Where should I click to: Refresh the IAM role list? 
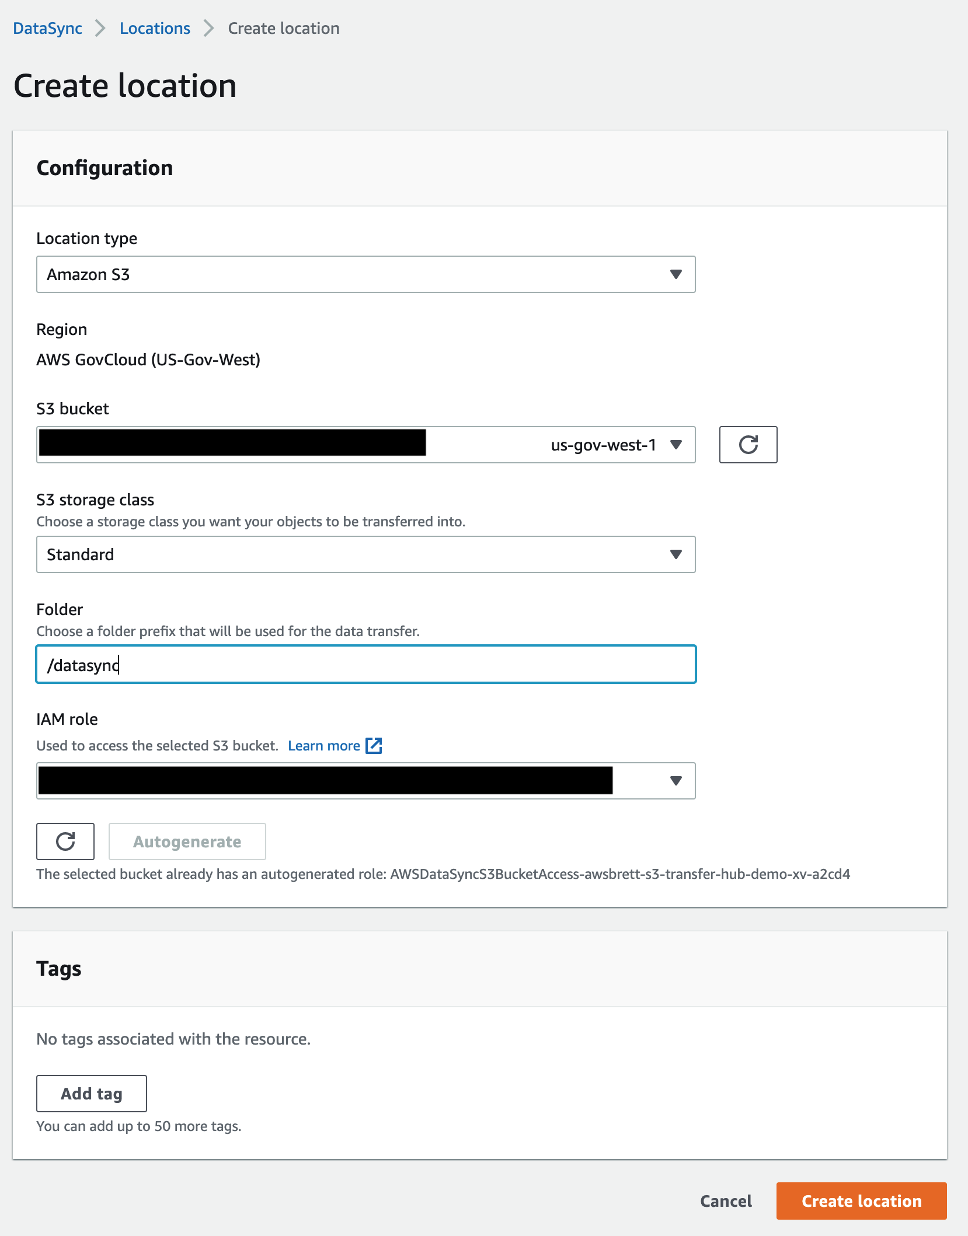pyautogui.click(x=65, y=842)
